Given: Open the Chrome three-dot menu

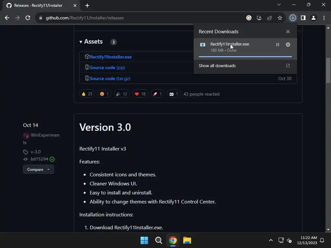Looking at the screenshot, I should 324,18.
